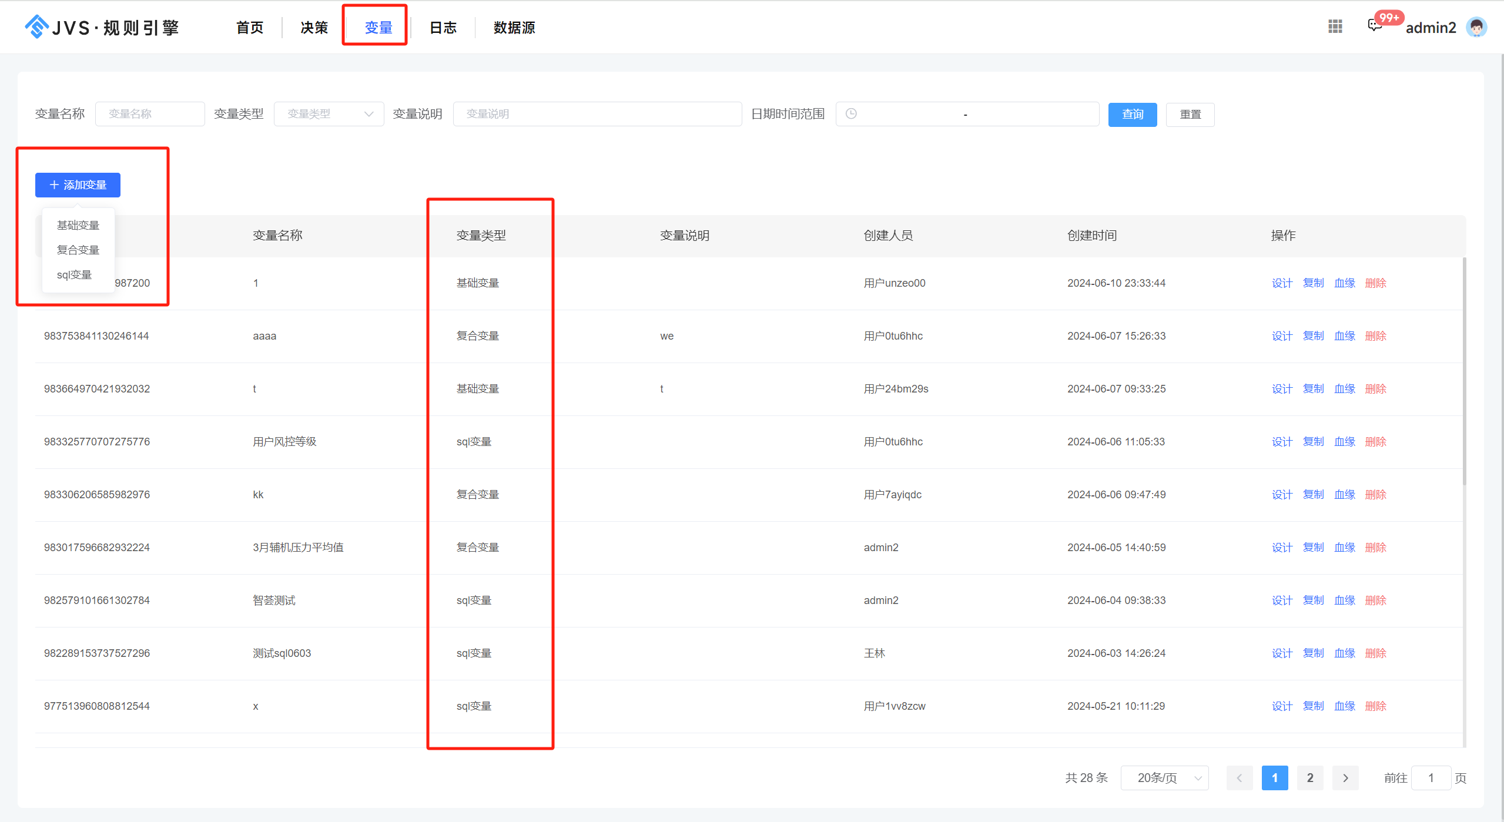Expand the 变量类型 filter dropdown
The width and height of the screenshot is (1504, 822).
click(x=329, y=114)
